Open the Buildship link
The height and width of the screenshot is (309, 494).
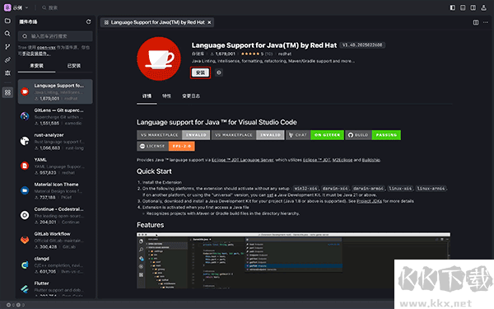371,160
